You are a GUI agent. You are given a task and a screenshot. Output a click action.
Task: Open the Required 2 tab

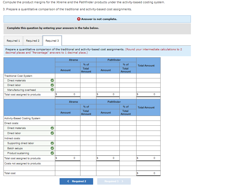coord(33,41)
